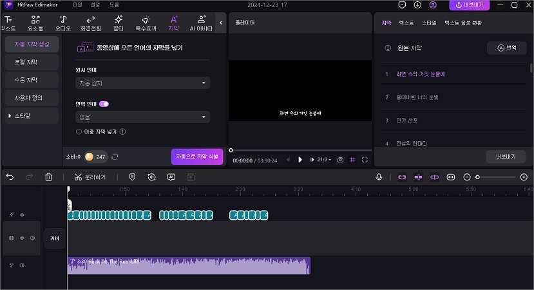The height and width of the screenshot is (290, 534).
Task: Click the fit timeline to window icon
Action: pos(451,177)
